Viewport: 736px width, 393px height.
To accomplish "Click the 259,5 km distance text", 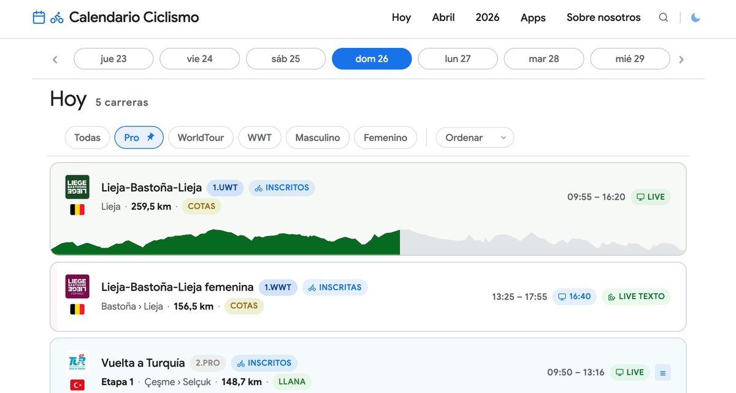I will pos(151,207).
